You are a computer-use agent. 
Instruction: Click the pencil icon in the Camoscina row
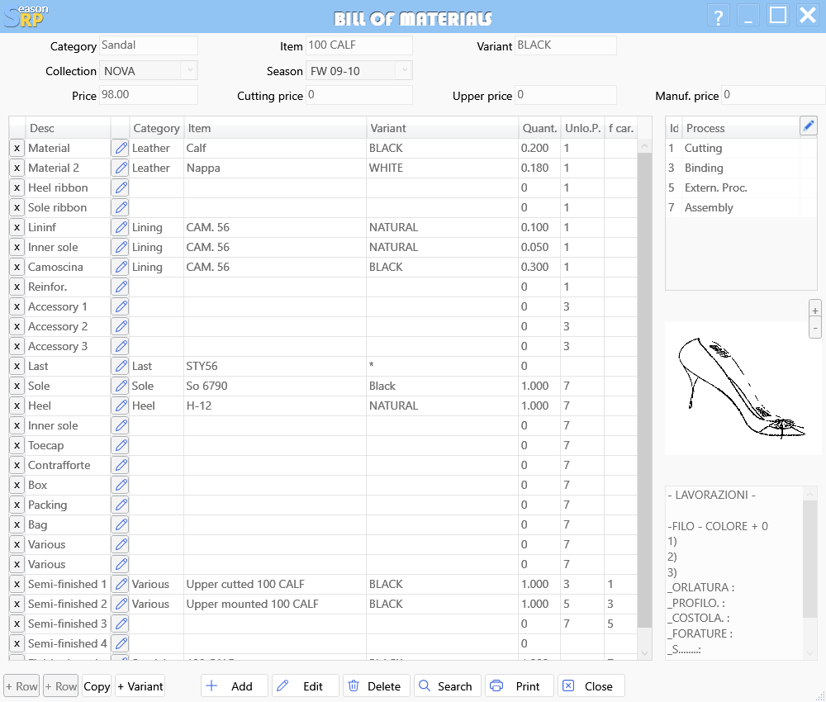pos(121,267)
